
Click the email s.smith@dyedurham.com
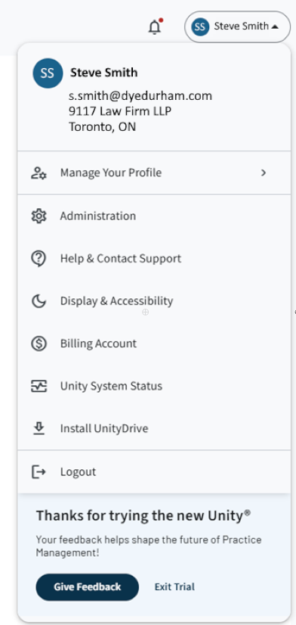[140, 95]
